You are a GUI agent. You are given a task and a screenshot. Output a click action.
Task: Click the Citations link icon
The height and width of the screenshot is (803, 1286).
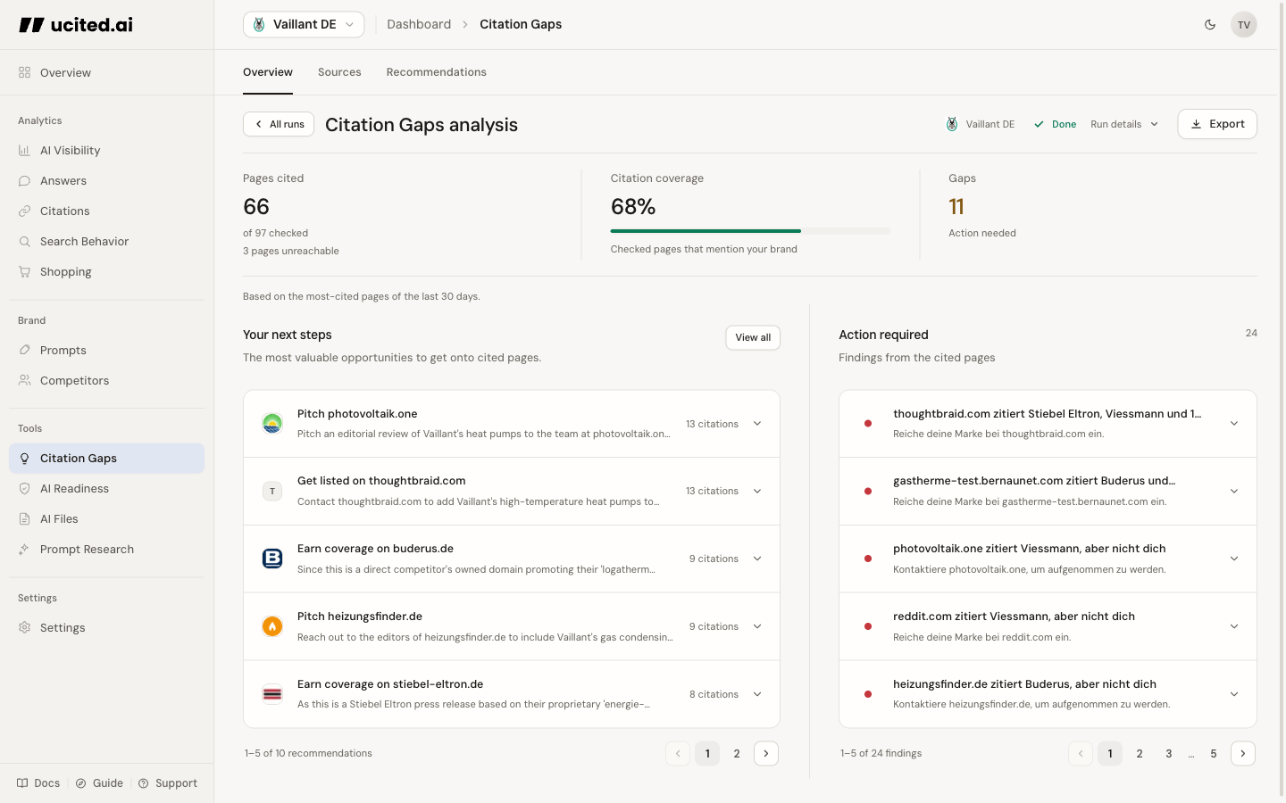coord(24,211)
